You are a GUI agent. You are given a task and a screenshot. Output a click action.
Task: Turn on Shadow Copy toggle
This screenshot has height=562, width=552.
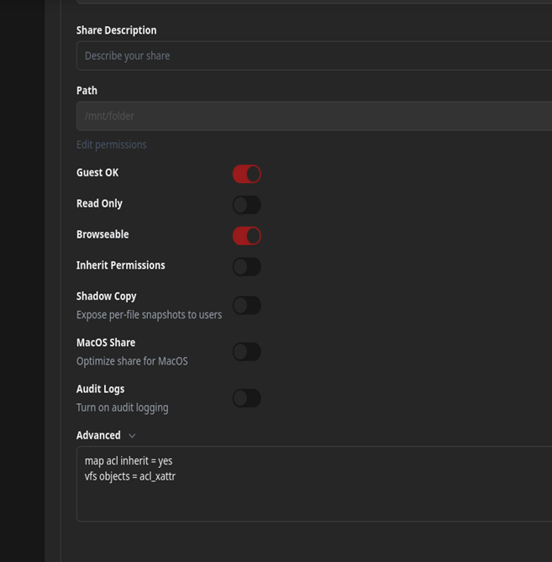click(x=246, y=306)
